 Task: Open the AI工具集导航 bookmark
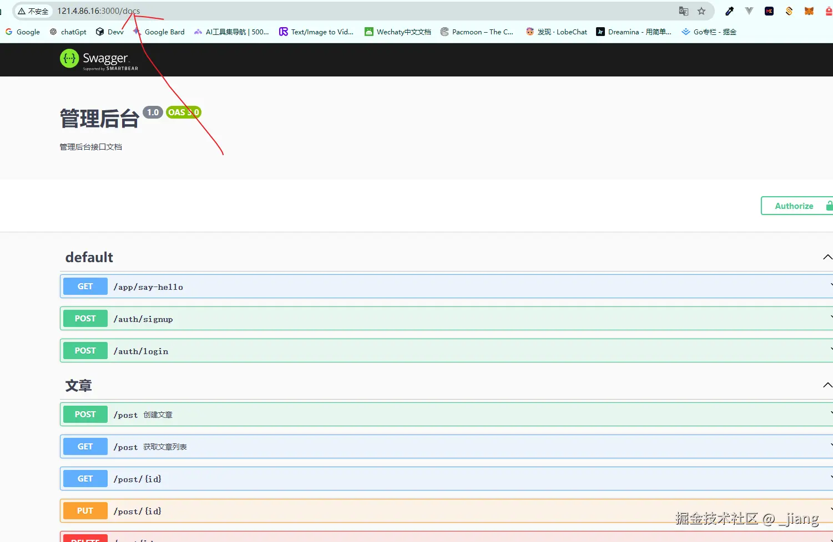pos(231,32)
